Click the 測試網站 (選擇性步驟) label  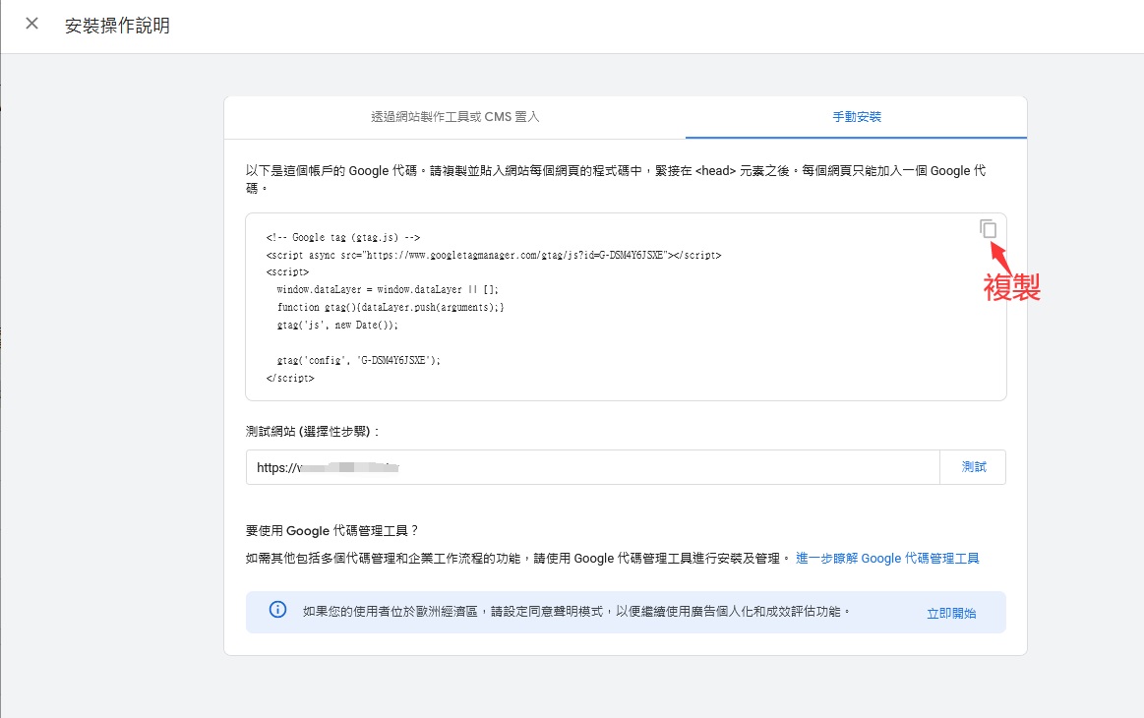[x=313, y=431]
